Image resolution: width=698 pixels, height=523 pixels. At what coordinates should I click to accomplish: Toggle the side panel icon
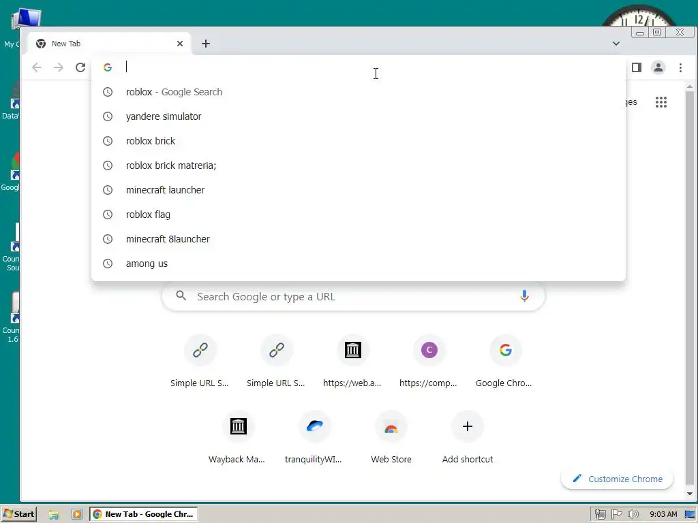[x=637, y=67]
